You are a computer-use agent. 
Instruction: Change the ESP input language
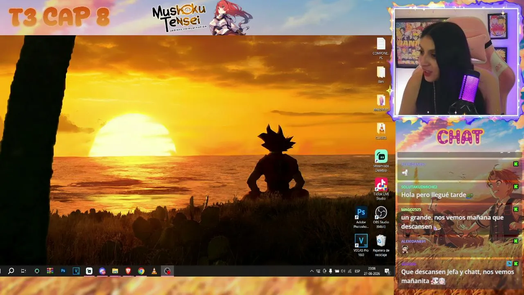(357, 271)
